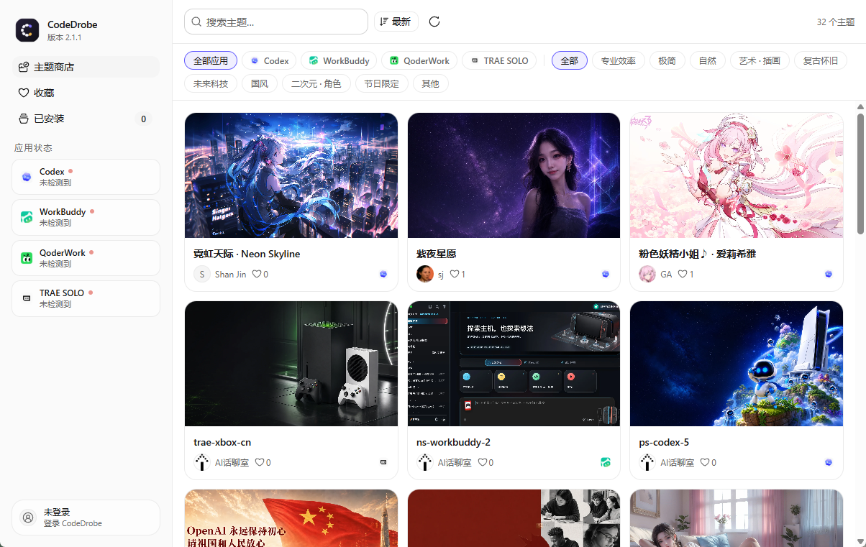The height and width of the screenshot is (547, 866).
Task: Click the 登录 CodeDrobe login link
Action: click(x=72, y=523)
